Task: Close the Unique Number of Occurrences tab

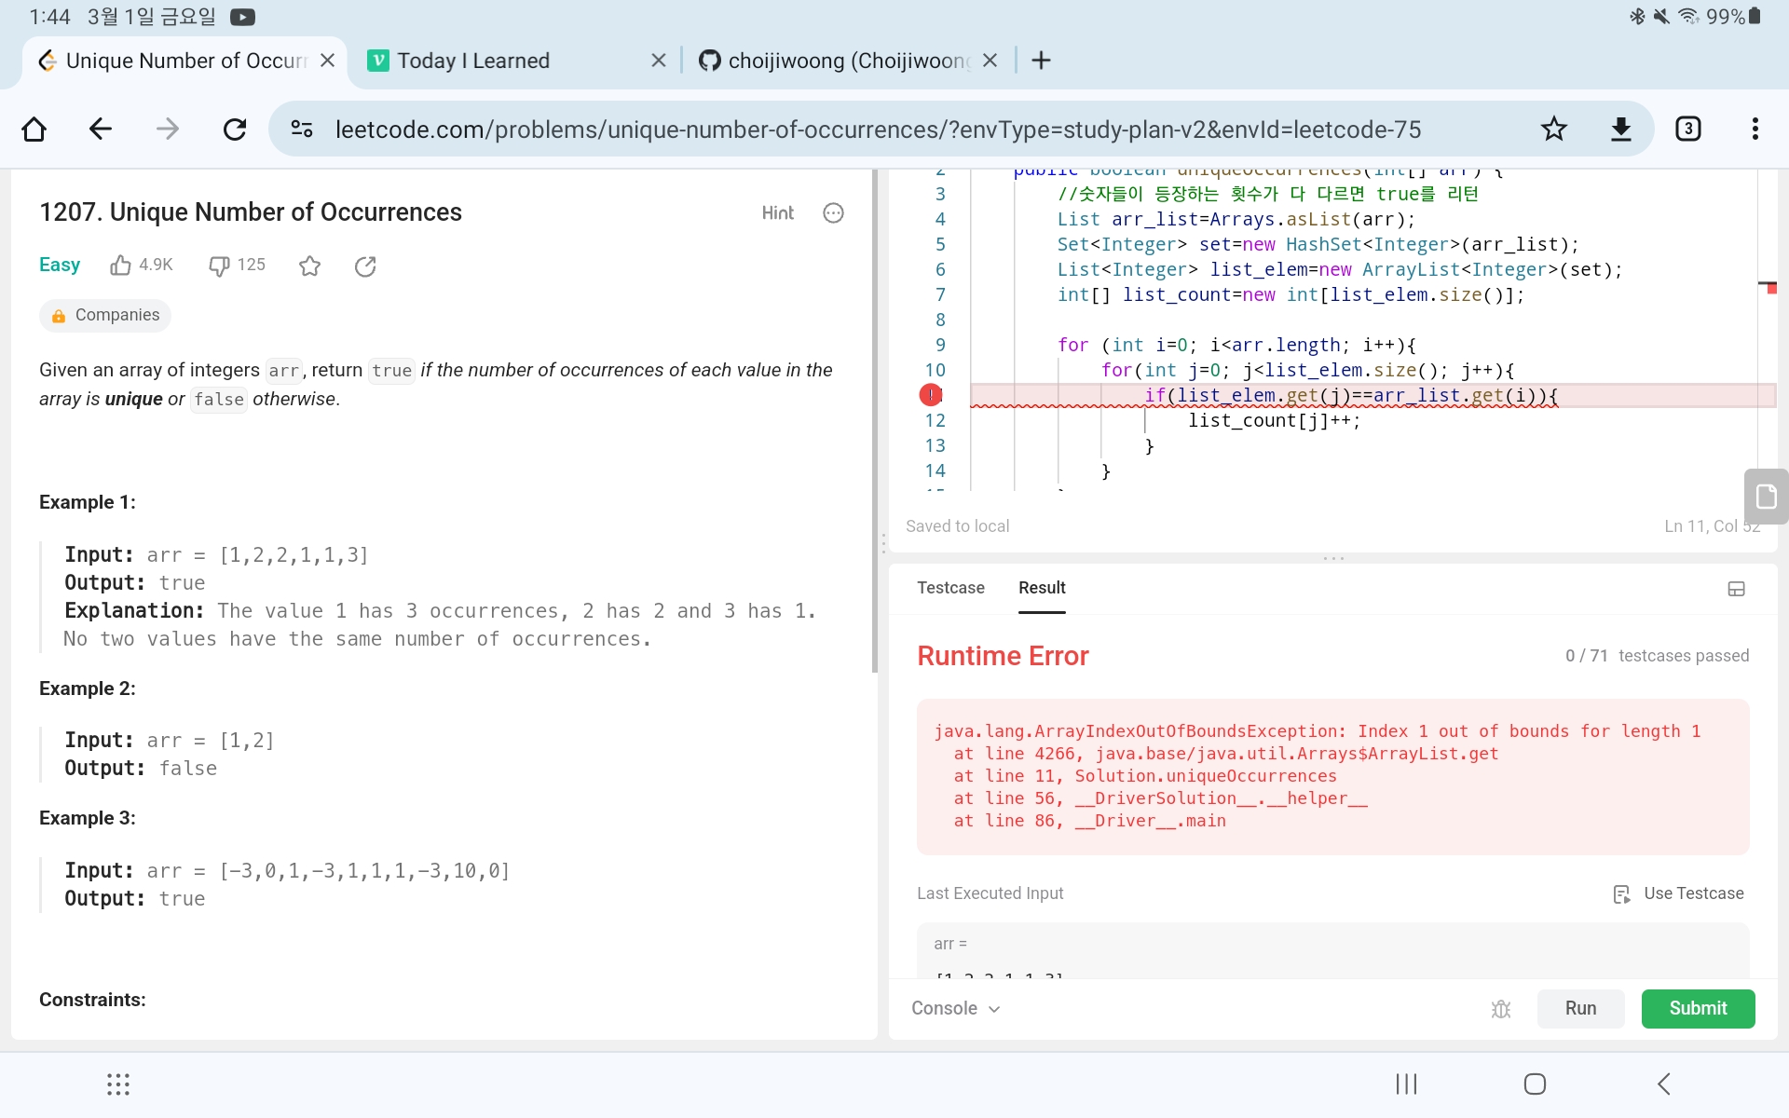Action: tap(327, 61)
